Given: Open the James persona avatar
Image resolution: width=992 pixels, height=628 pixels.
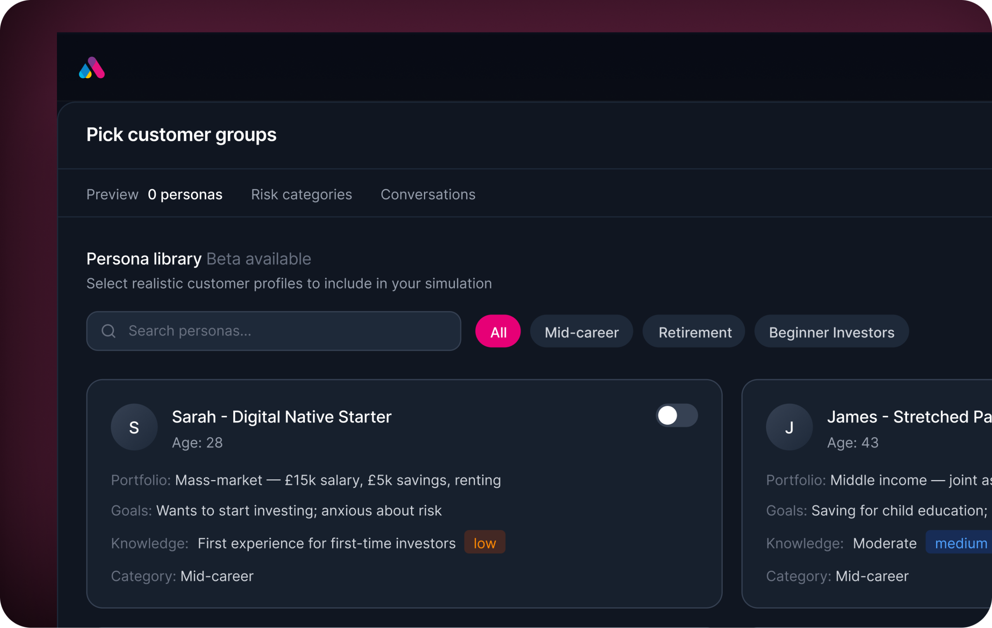Looking at the screenshot, I should 789,427.
